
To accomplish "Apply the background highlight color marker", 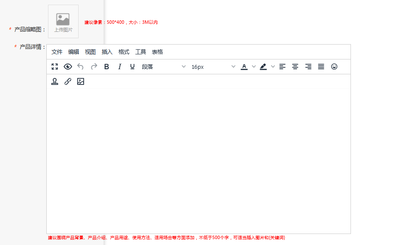I will [x=263, y=67].
